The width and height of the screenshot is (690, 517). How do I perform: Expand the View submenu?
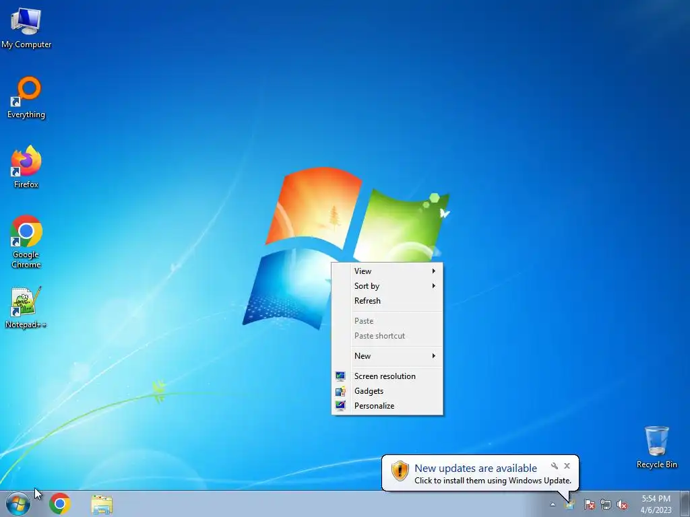(387, 271)
